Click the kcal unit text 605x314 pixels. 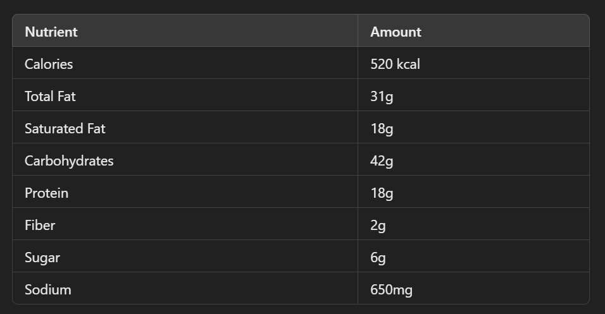coord(408,64)
